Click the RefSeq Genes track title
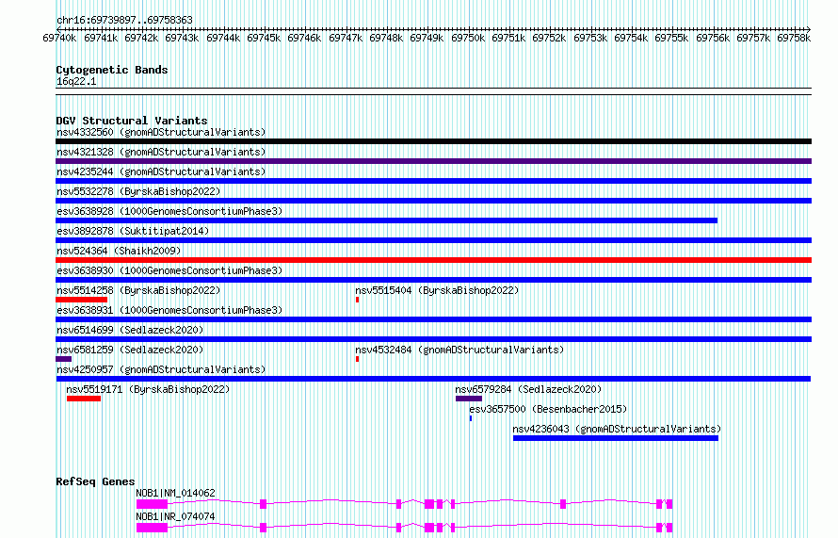838x538 pixels. 95,481
